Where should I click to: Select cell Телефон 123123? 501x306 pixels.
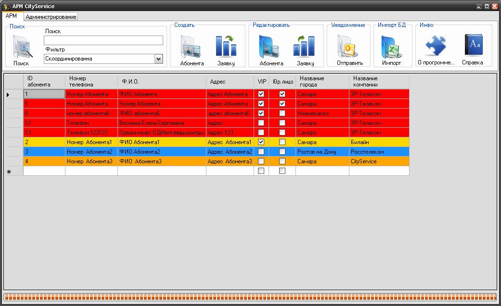[91, 133]
